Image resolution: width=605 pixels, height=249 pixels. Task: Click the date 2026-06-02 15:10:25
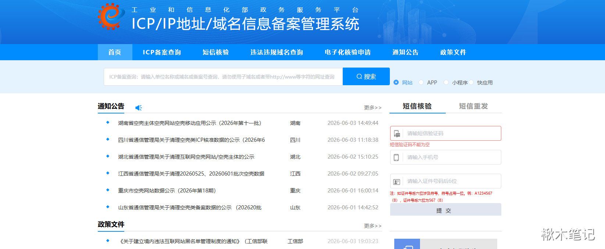pyautogui.click(x=353, y=157)
